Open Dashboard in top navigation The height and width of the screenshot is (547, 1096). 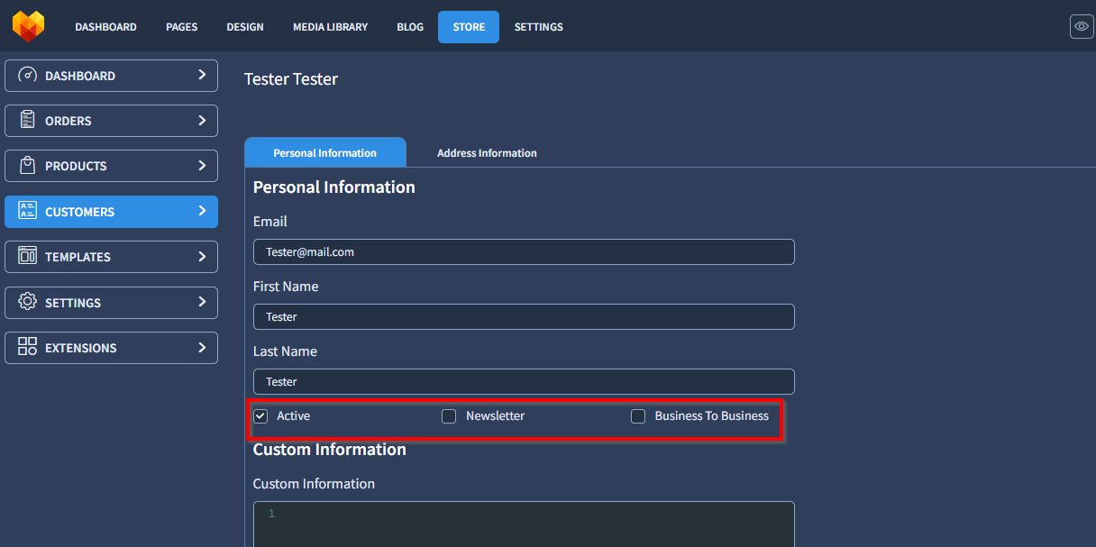(105, 27)
